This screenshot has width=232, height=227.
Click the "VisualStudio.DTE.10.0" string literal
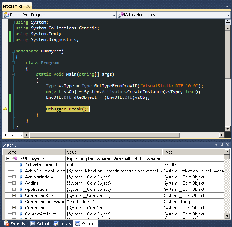pos(169,86)
